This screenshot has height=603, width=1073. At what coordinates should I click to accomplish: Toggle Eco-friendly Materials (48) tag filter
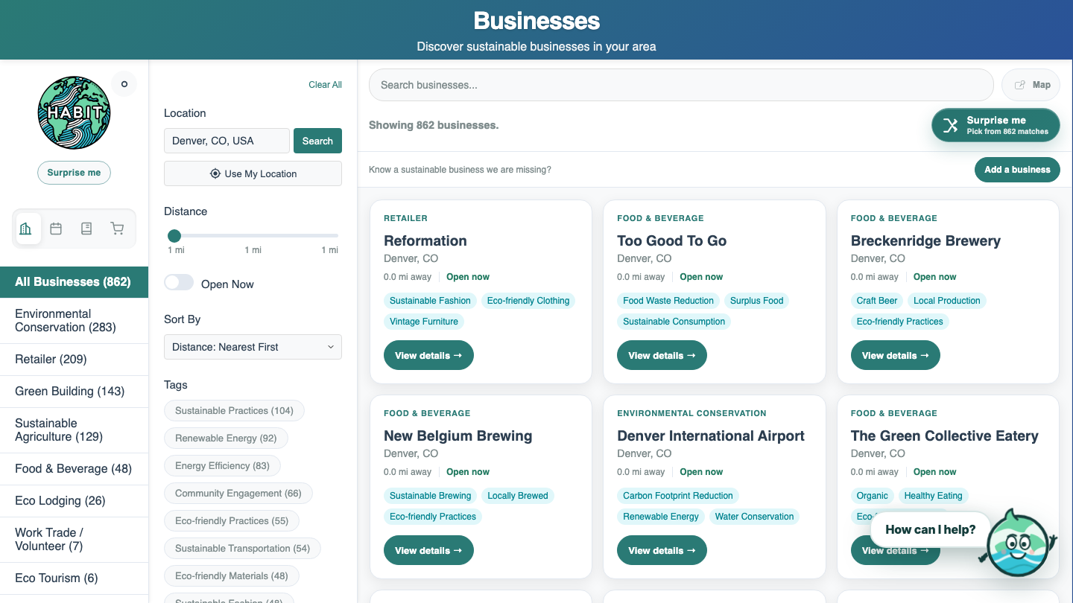232,576
